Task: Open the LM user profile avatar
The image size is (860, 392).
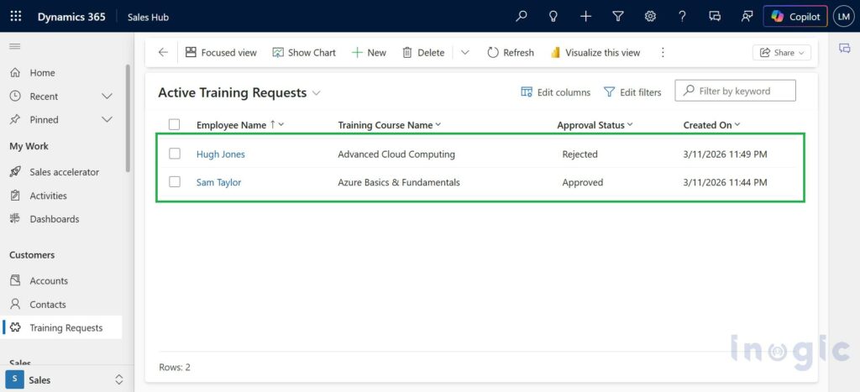Action: (843, 17)
